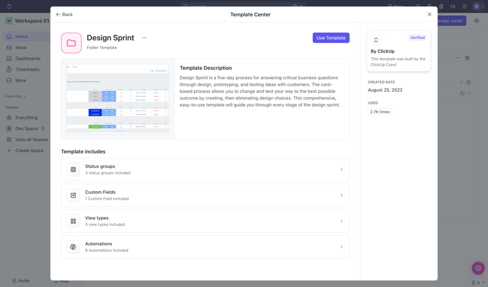Click the Verified badge

coord(417,38)
